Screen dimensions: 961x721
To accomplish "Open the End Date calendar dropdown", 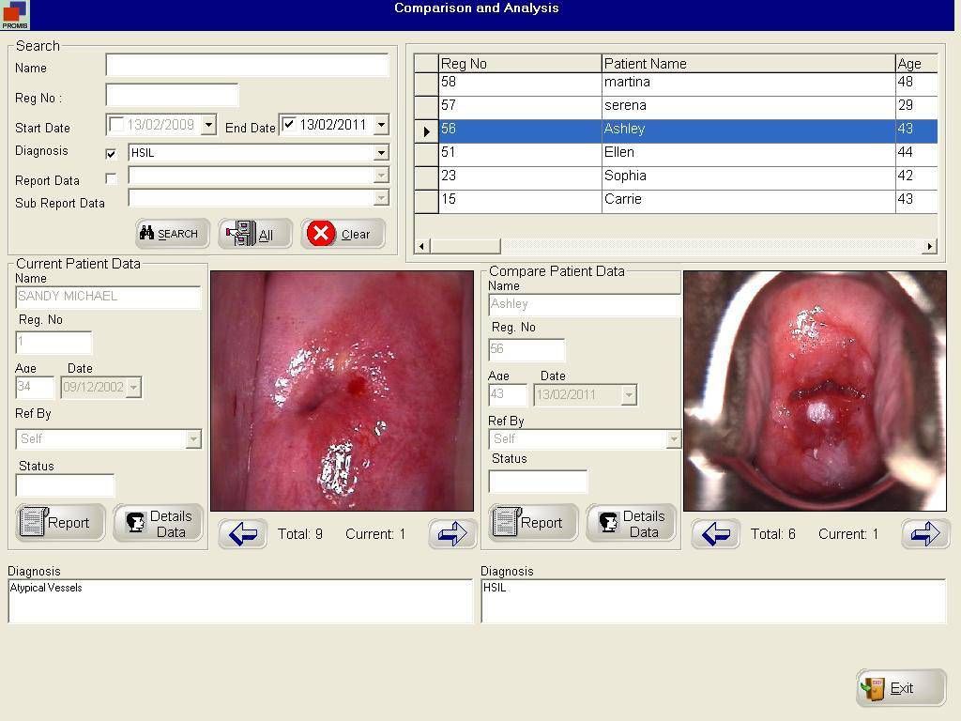I will (381, 125).
